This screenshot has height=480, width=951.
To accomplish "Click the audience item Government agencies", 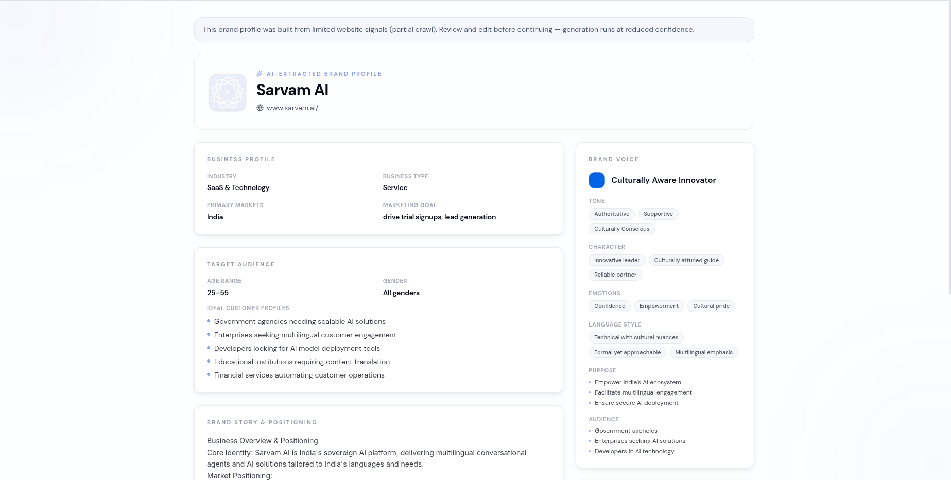I will [x=626, y=431].
